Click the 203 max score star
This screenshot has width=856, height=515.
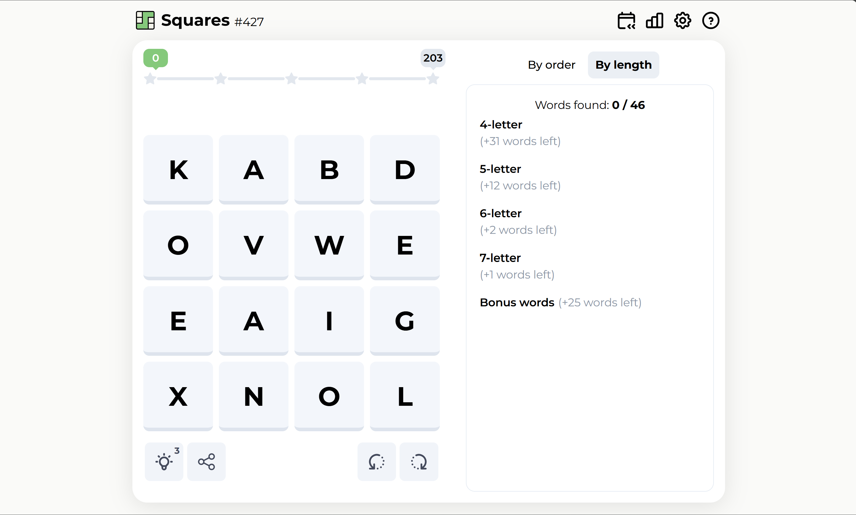tap(433, 79)
